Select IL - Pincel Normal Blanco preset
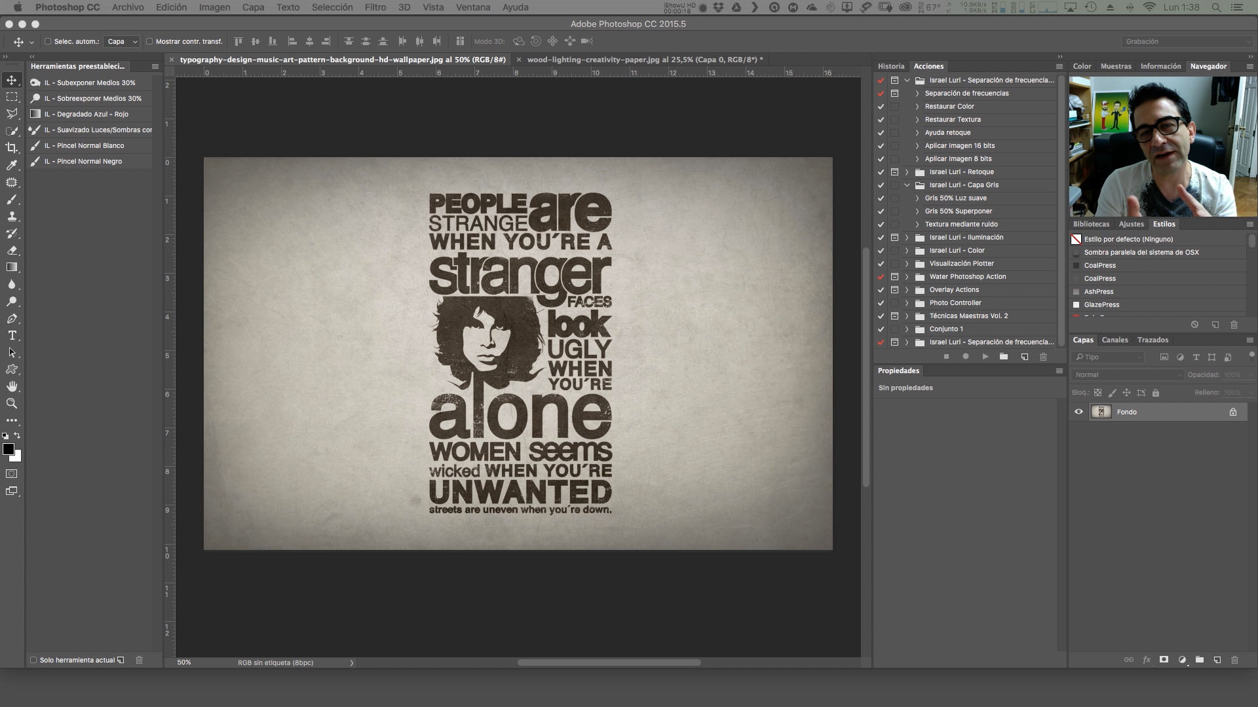 pos(91,145)
